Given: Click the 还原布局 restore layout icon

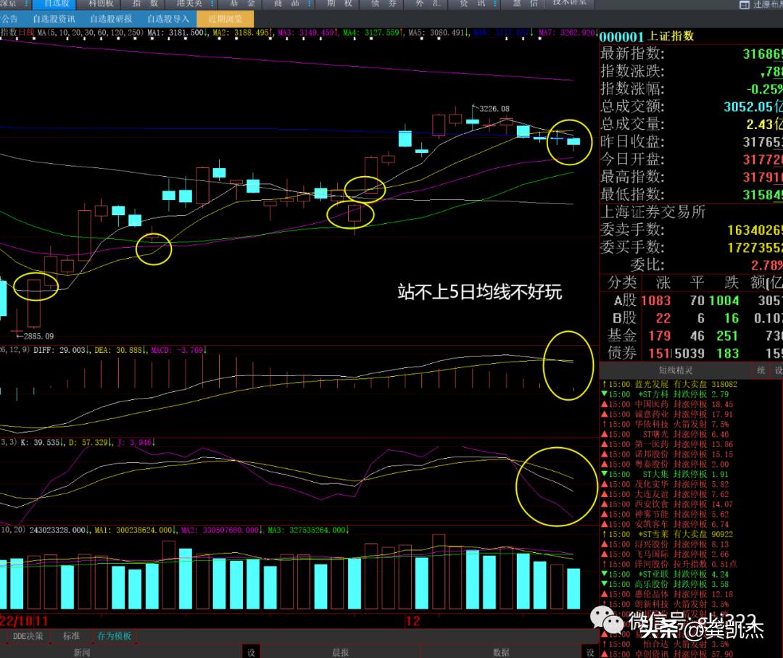Looking at the screenshot, I should [745, 4].
